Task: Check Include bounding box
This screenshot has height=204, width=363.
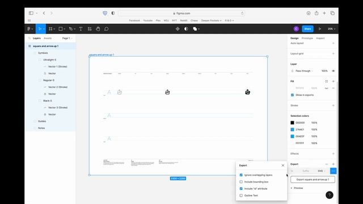Action: pyautogui.click(x=241, y=182)
